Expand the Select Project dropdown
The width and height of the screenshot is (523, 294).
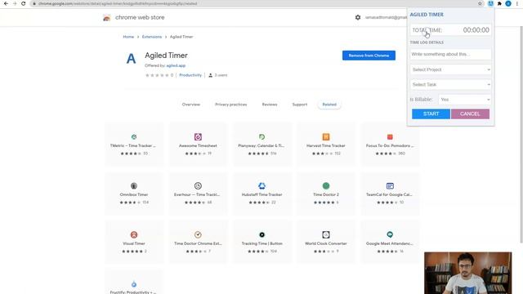tap(450, 69)
